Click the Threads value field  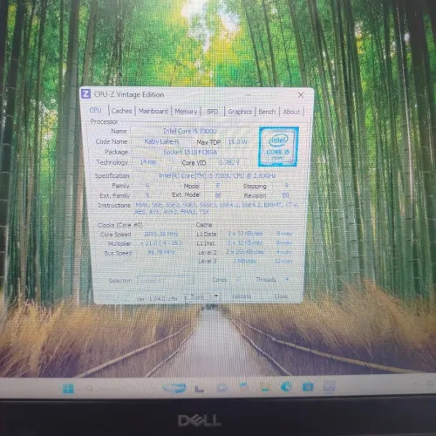click(x=287, y=279)
